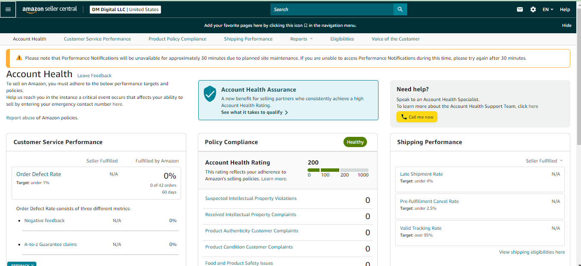
Task: Open the hamburger navigation menu
Action: (x=8, y=9)
